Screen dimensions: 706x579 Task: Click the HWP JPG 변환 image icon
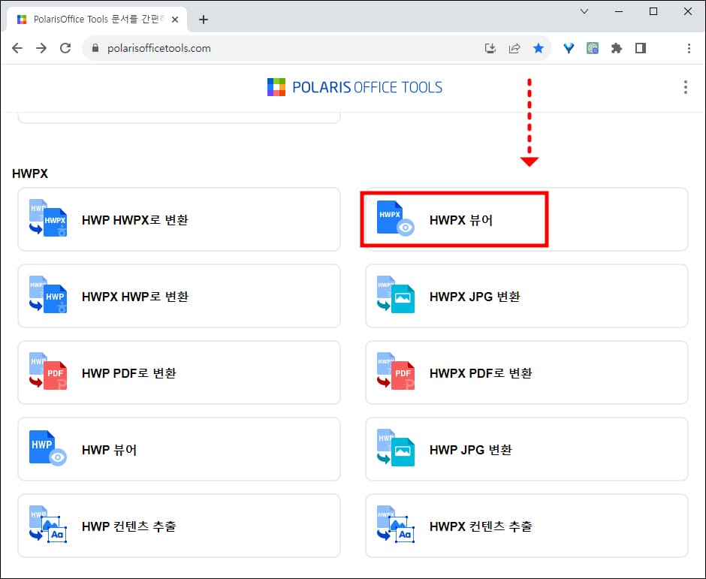coord(395,448)
